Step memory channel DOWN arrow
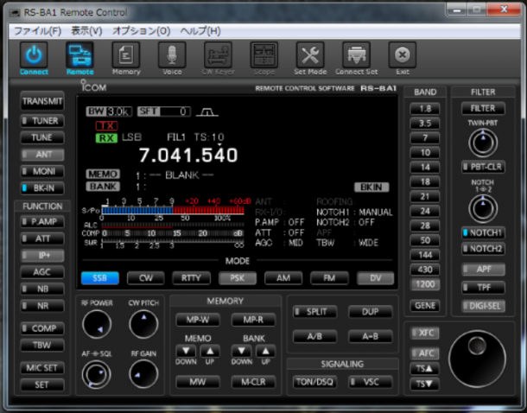527x413 pixels. 186,351
